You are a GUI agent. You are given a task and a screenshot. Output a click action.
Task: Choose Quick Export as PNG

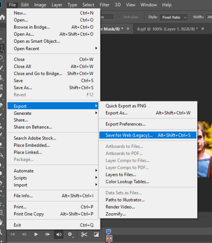click(148, 106)
